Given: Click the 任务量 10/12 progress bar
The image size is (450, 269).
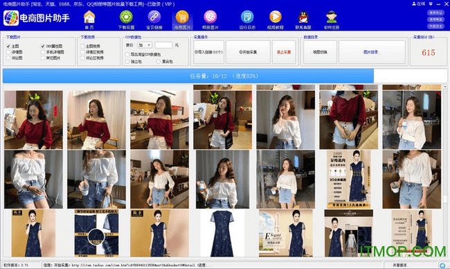Looking at the screenshot, I should point(225,76).
